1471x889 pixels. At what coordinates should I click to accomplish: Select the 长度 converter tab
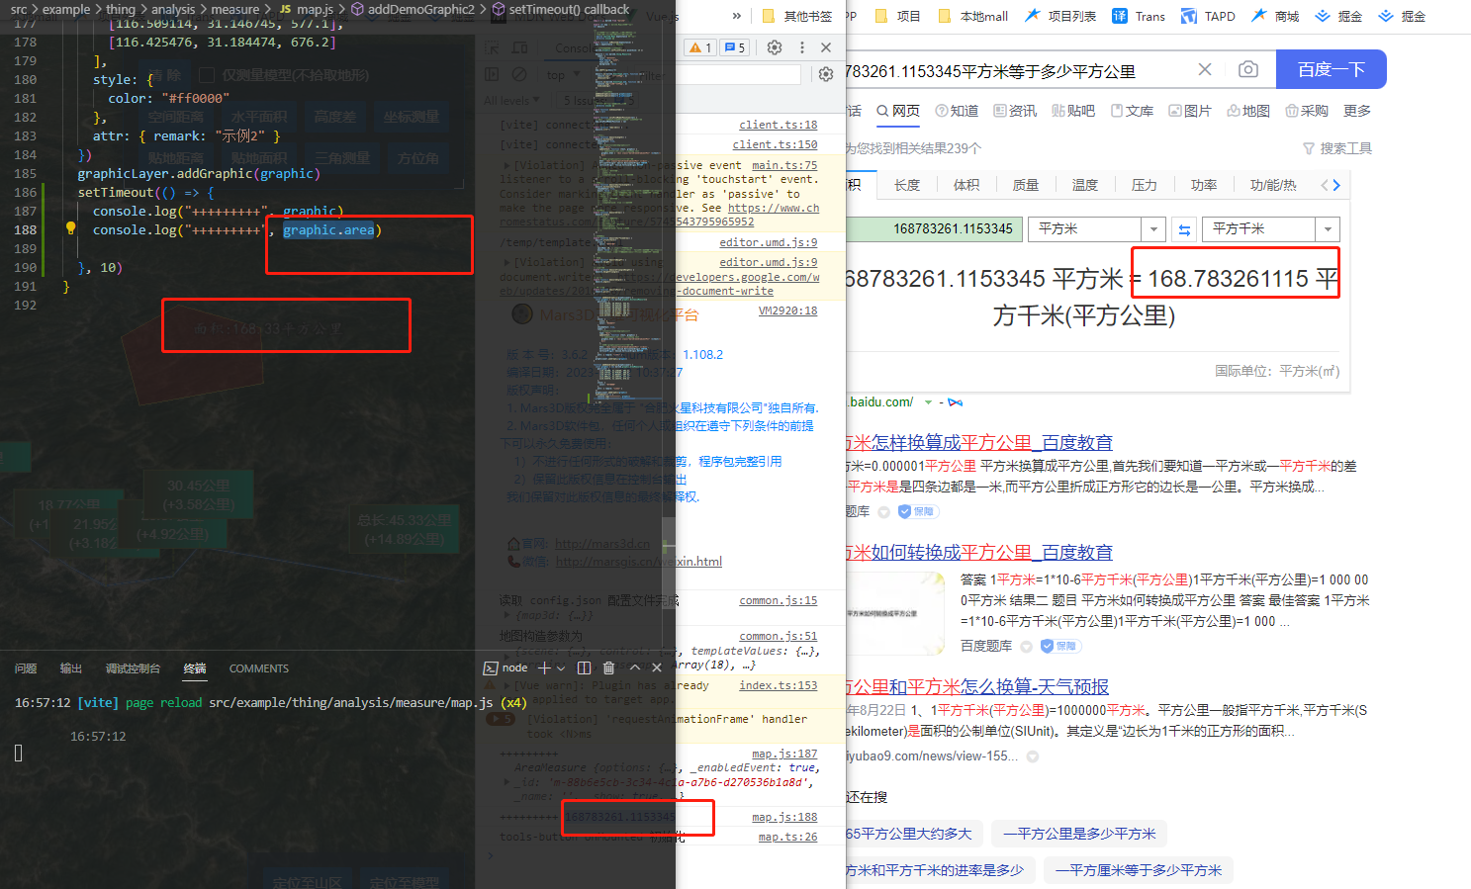(x=907, y=185)
